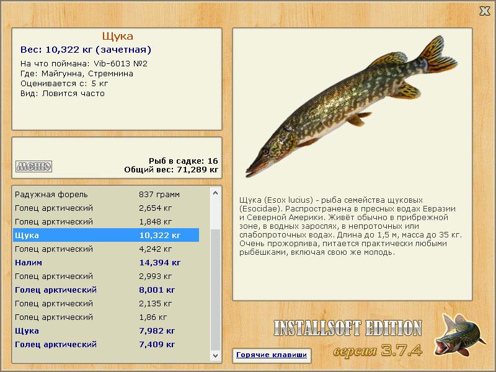Open the Горячие клавиши link
The width and height of the screenshot is (496, 372).
(272, 355)
